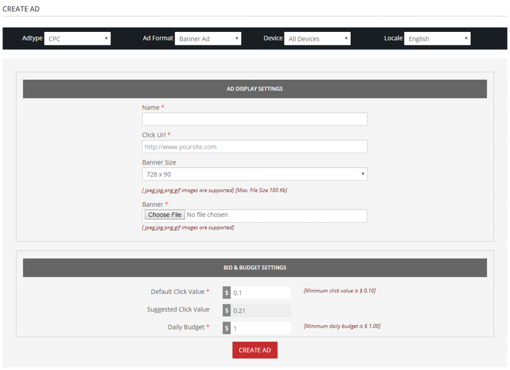This screenshot has height=370, width=510.
Task: Click the dollar sign beside Suggested Click Value
Action: [x=227, y=310]
